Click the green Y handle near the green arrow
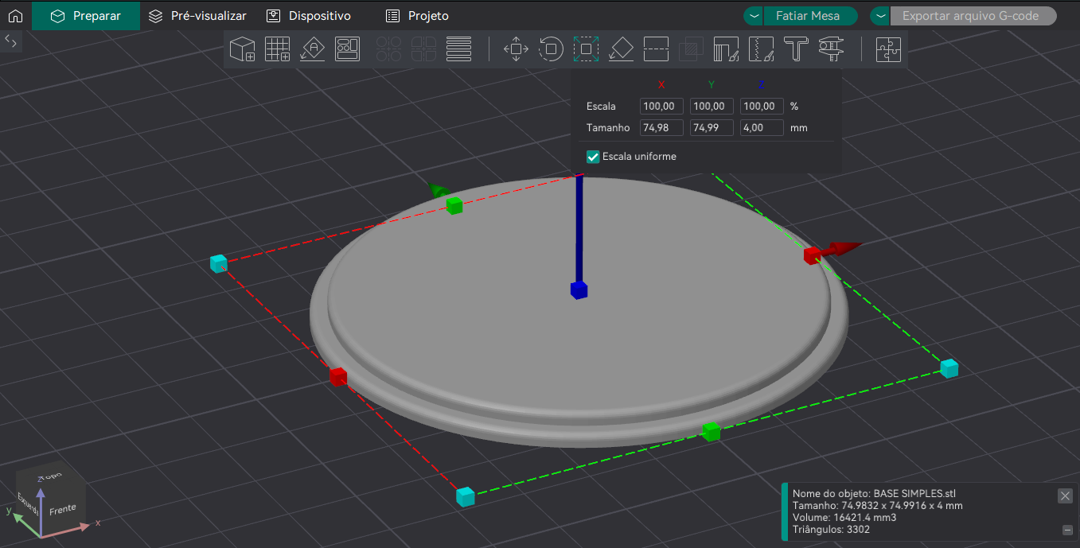Screen dimensions: 1080x548 coord(454,206)
